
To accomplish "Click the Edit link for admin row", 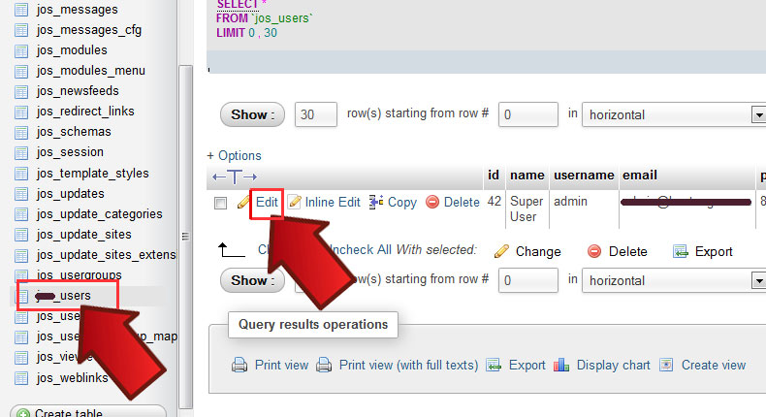I will point(267,203).
